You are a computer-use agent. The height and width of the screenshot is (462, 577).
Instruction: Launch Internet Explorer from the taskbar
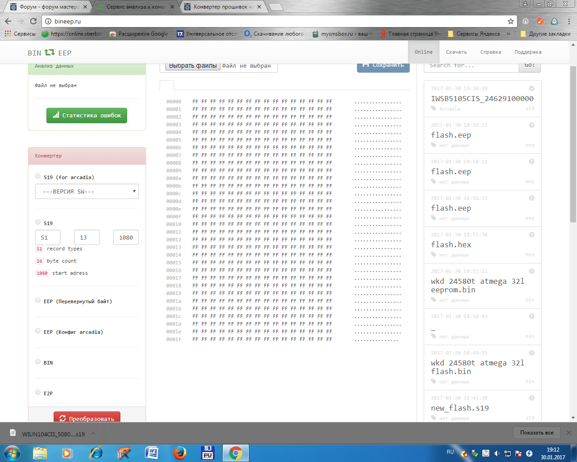point(96,453)
